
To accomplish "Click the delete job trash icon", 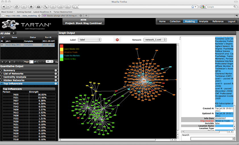I will click(x=10, y=62).
